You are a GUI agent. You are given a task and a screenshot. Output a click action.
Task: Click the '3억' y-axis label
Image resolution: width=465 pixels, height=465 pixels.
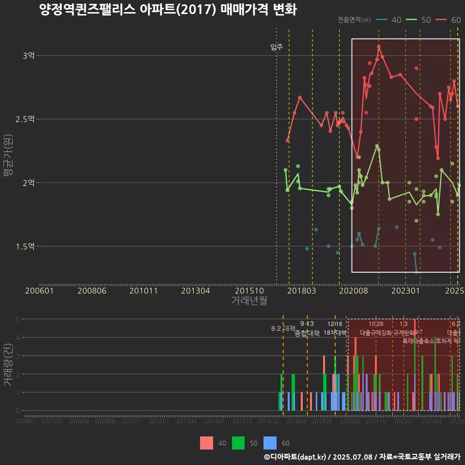click(x=29, y=55)
